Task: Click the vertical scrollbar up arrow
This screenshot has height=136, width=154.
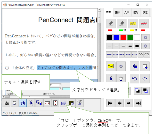Action: (x=99, y=10)
